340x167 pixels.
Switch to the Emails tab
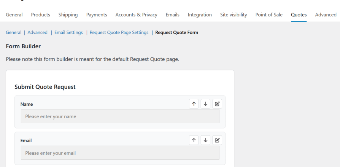(172, 15)
